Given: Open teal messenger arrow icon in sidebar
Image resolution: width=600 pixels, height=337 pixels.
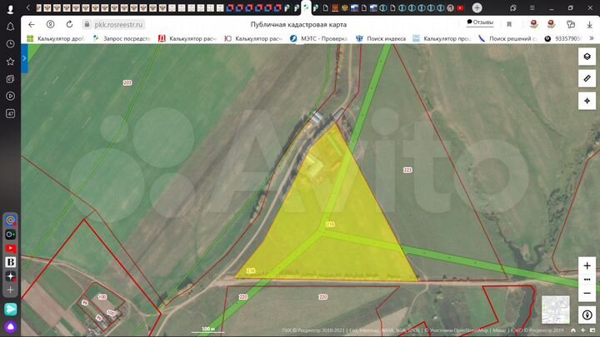Looking at the screenshot, I should pyautogui.click(x=10, y=309).
